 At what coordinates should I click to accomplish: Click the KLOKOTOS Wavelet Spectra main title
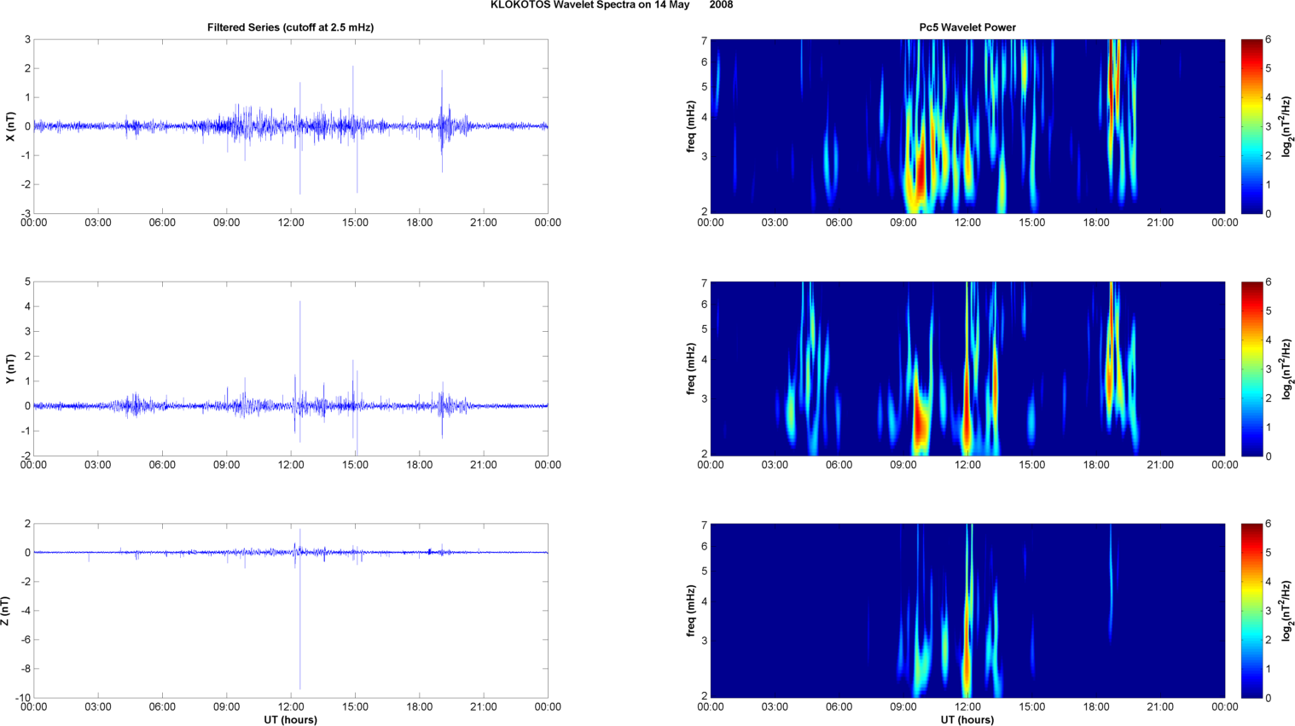point(611,5)
